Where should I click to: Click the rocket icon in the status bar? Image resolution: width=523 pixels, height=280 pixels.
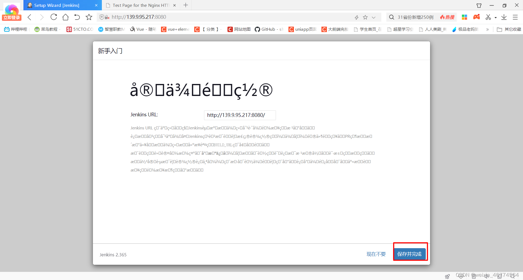coord(447,276)
